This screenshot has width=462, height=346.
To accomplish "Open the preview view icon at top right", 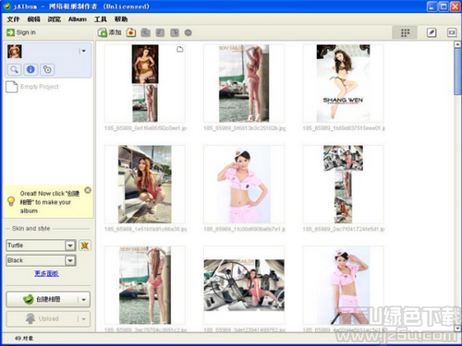I will click(452, 32).
